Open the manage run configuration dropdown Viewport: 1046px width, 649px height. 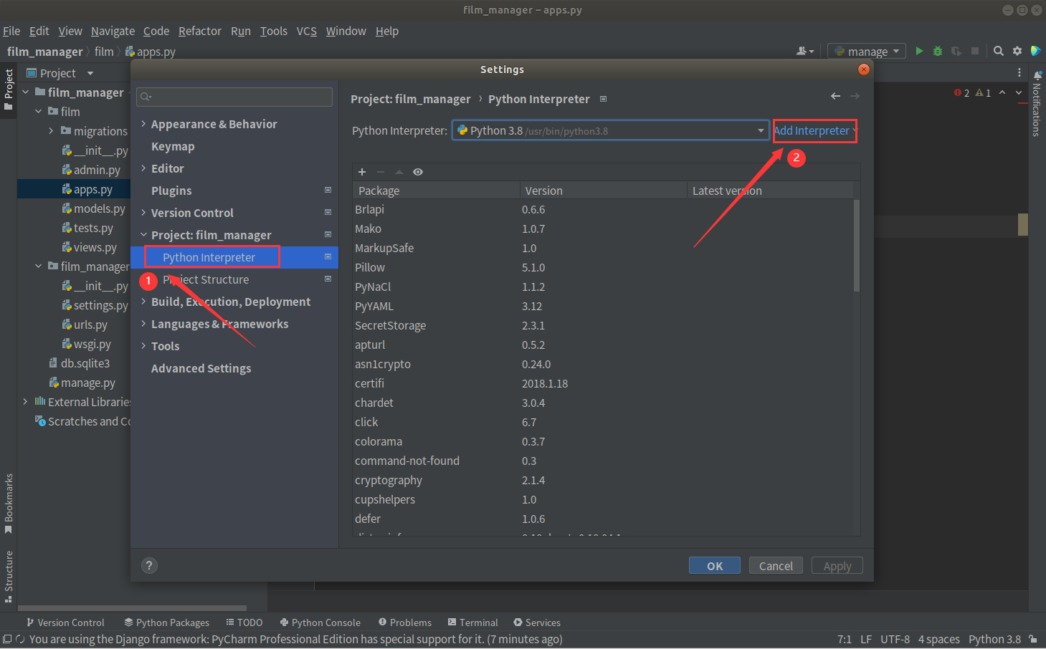[x=867, y=51]
